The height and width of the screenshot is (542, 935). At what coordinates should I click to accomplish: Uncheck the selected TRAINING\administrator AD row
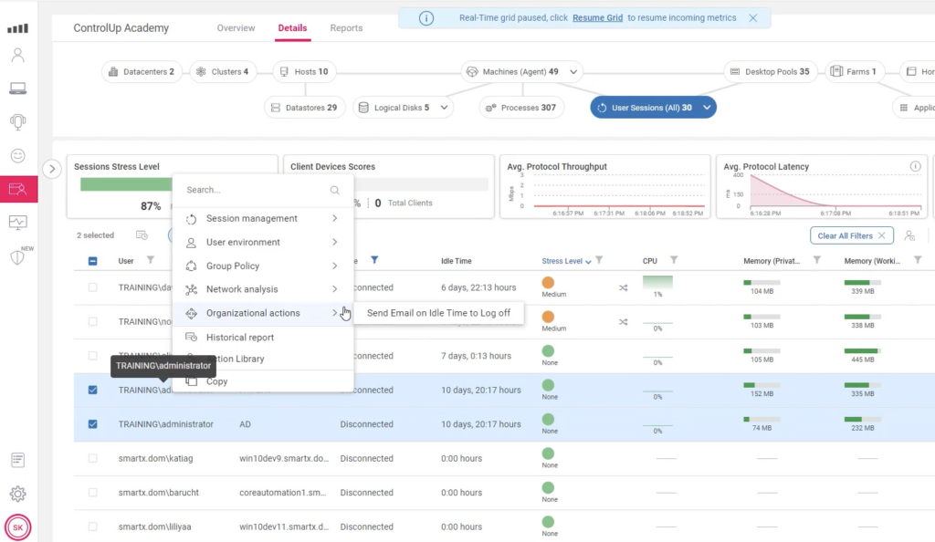pyautogui.click(x=93, y=424)
